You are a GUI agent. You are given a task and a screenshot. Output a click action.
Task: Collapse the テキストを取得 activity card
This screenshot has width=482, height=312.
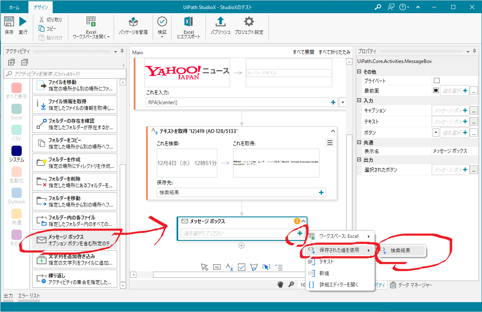tap(333, 131)
